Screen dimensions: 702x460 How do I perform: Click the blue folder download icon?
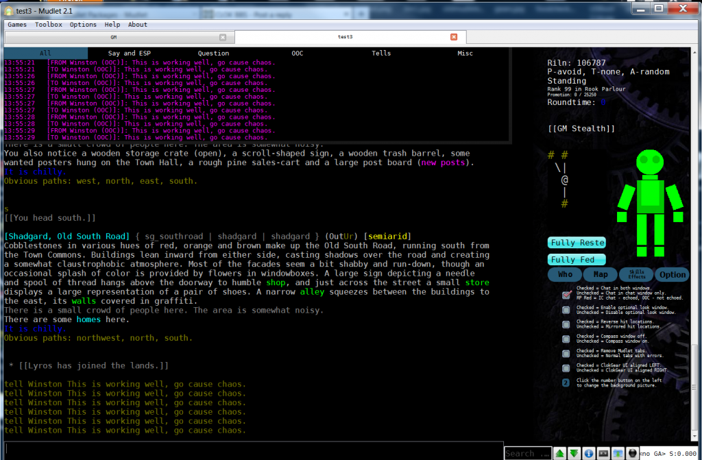click(618, 454)
